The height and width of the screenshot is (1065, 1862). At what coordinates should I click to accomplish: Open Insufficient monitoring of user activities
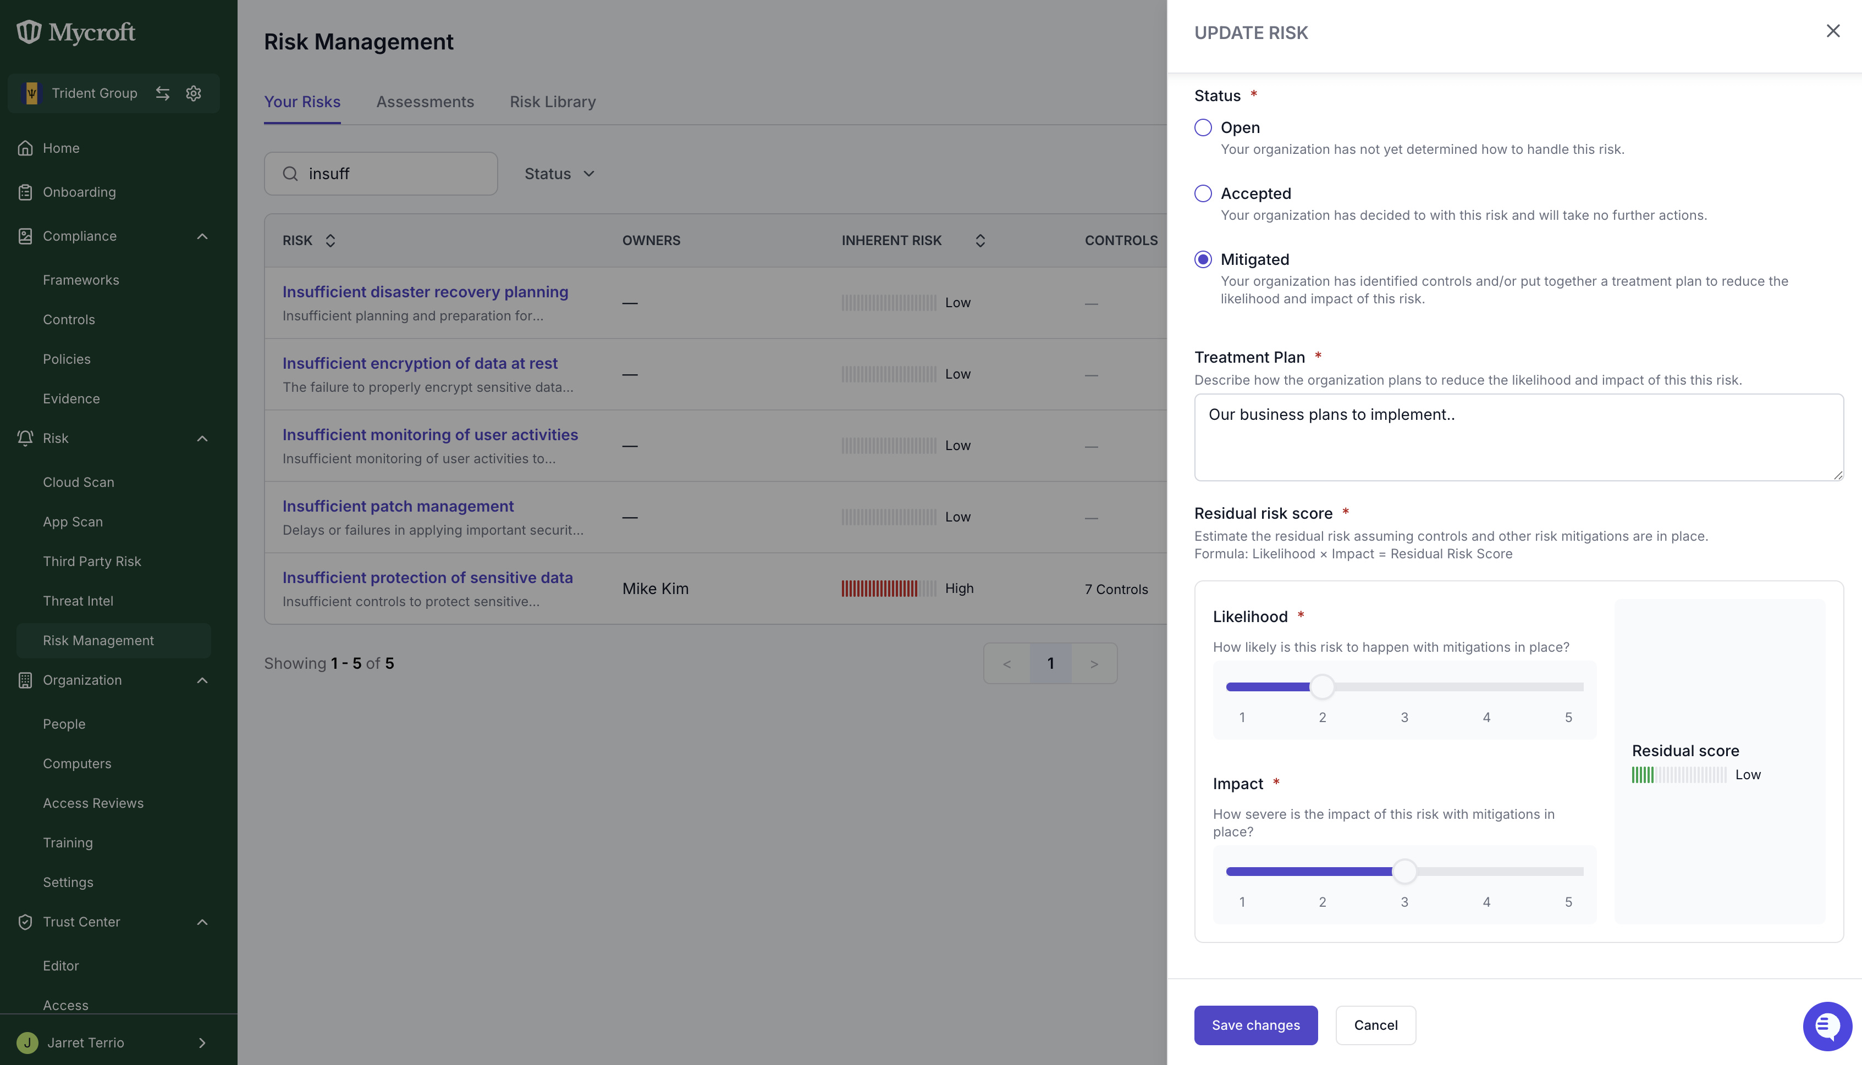point(431,435)
